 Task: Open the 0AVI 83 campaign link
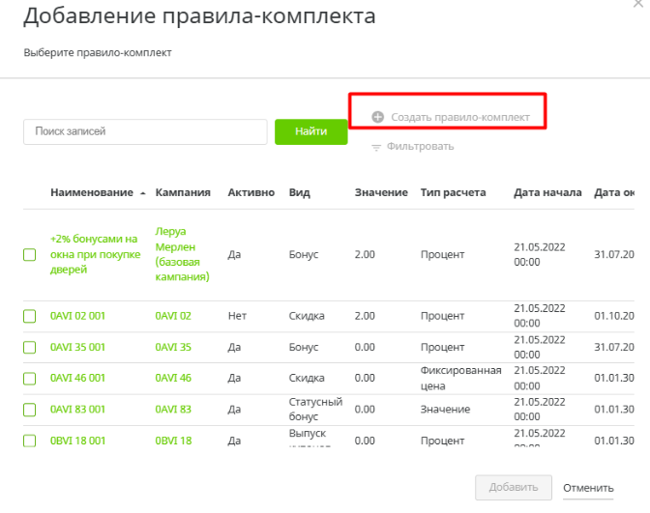[173, 409]
